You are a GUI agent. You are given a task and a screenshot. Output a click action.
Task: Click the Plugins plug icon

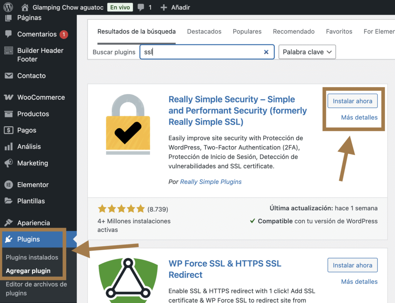8,239
